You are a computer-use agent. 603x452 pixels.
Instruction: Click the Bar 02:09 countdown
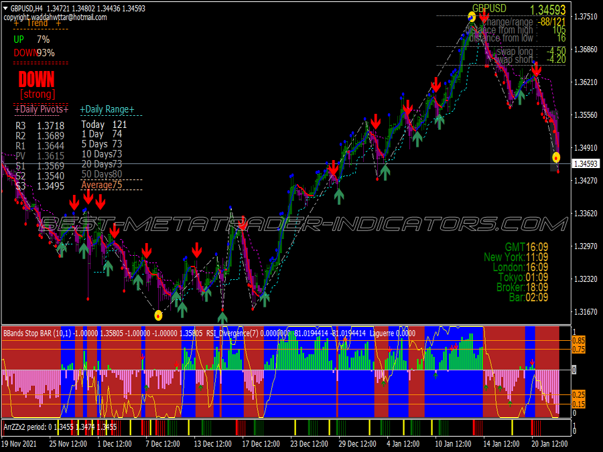(x=529, y=297)
